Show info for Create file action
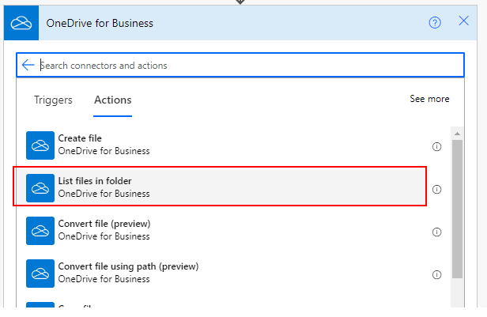 (x=436, y=146)
